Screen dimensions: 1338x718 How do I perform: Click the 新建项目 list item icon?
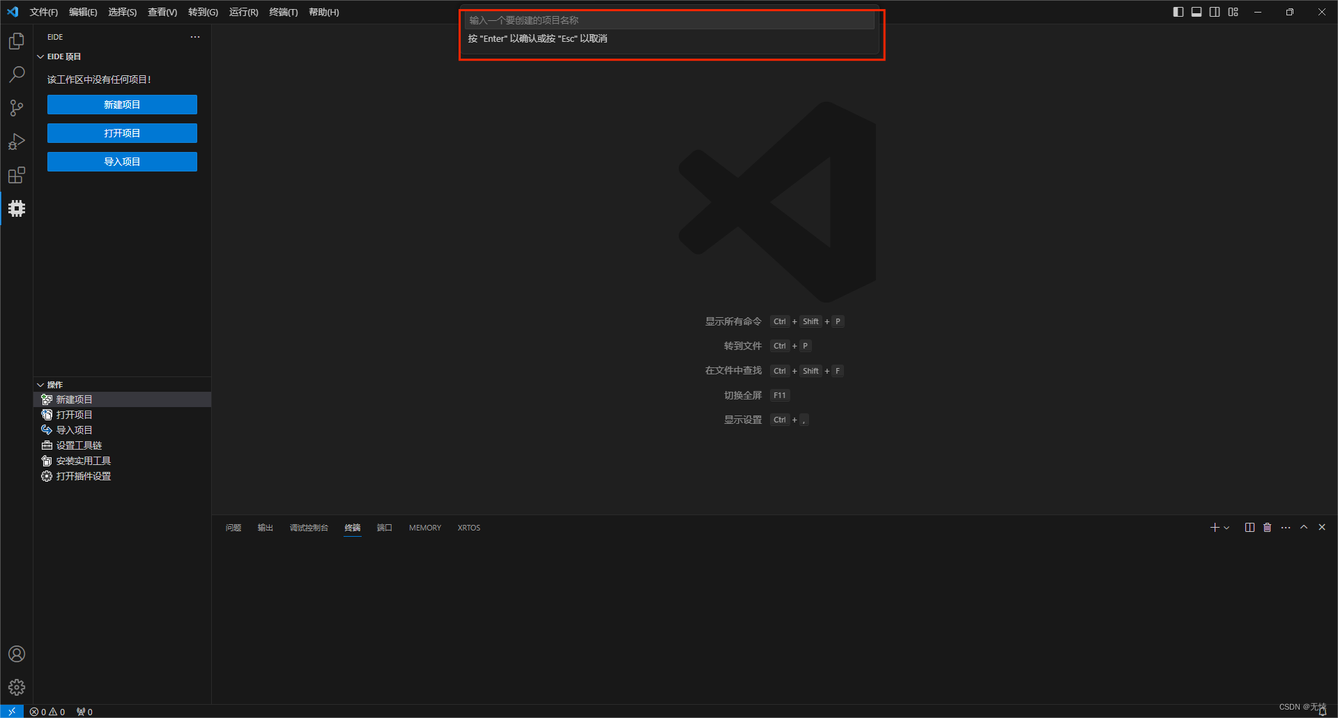click(x=47, y=399)
